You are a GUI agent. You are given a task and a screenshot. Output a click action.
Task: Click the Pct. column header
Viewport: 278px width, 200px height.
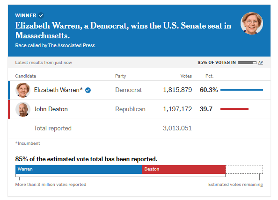coord(209,76)
